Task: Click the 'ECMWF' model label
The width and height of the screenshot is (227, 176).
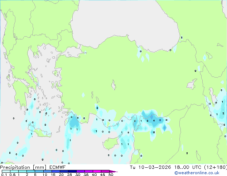Action: click(58, 167)
